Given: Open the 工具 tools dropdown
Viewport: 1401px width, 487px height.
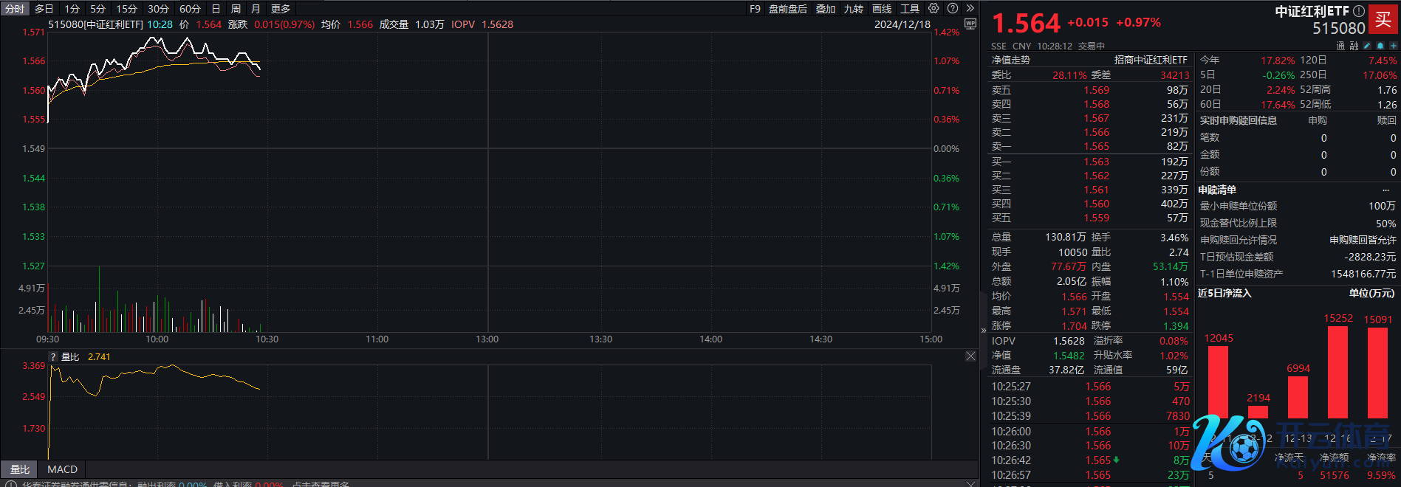Looking at the screenshot, I should tap(910, 9).
